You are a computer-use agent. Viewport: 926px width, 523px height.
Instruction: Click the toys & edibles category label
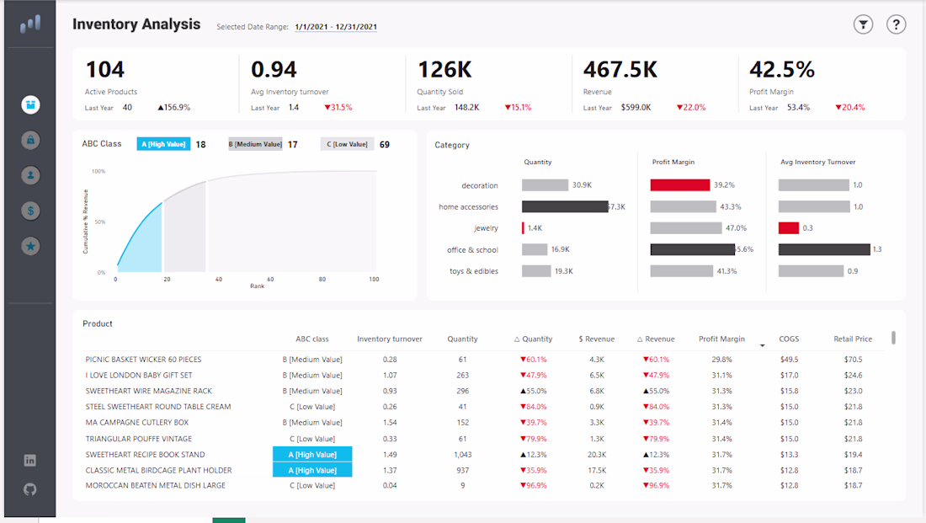tap(474, 271)
